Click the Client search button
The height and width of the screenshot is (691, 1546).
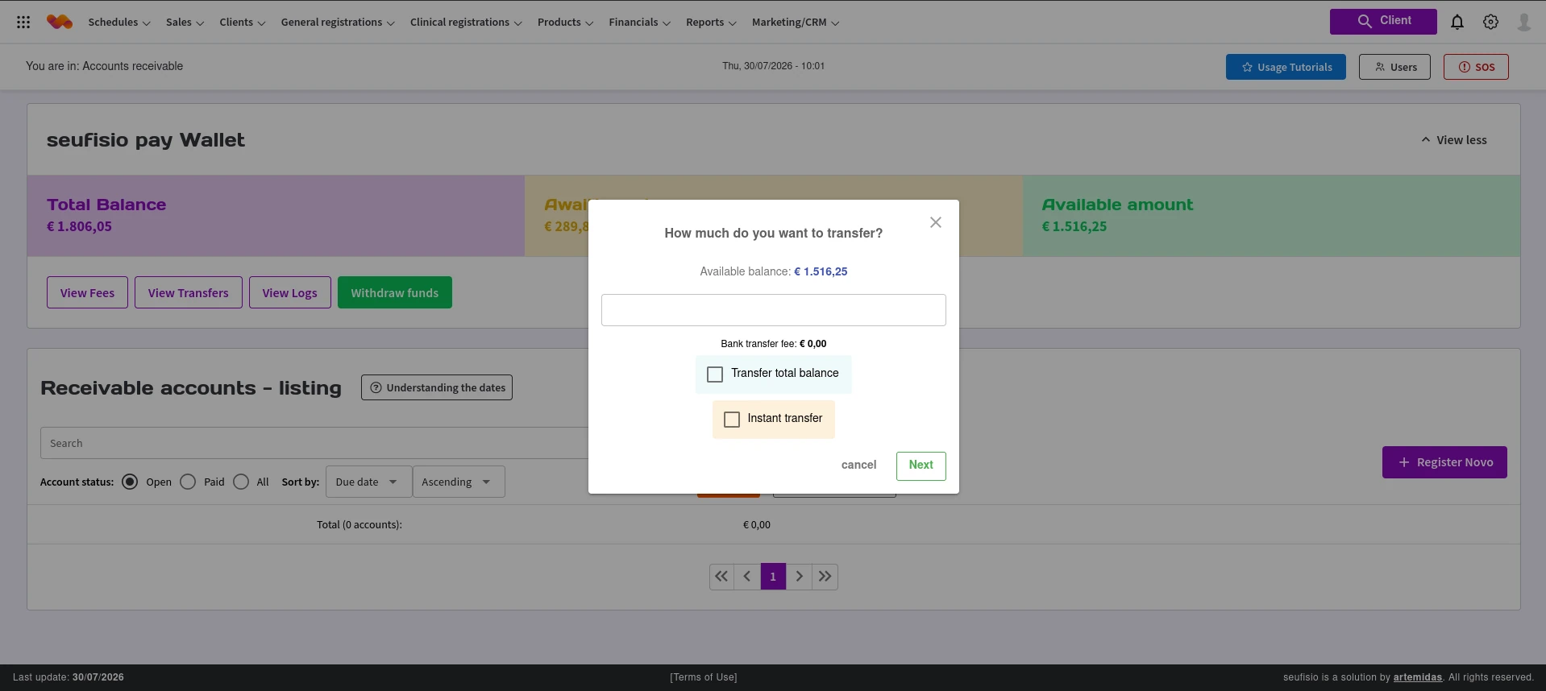[1383, 22]
